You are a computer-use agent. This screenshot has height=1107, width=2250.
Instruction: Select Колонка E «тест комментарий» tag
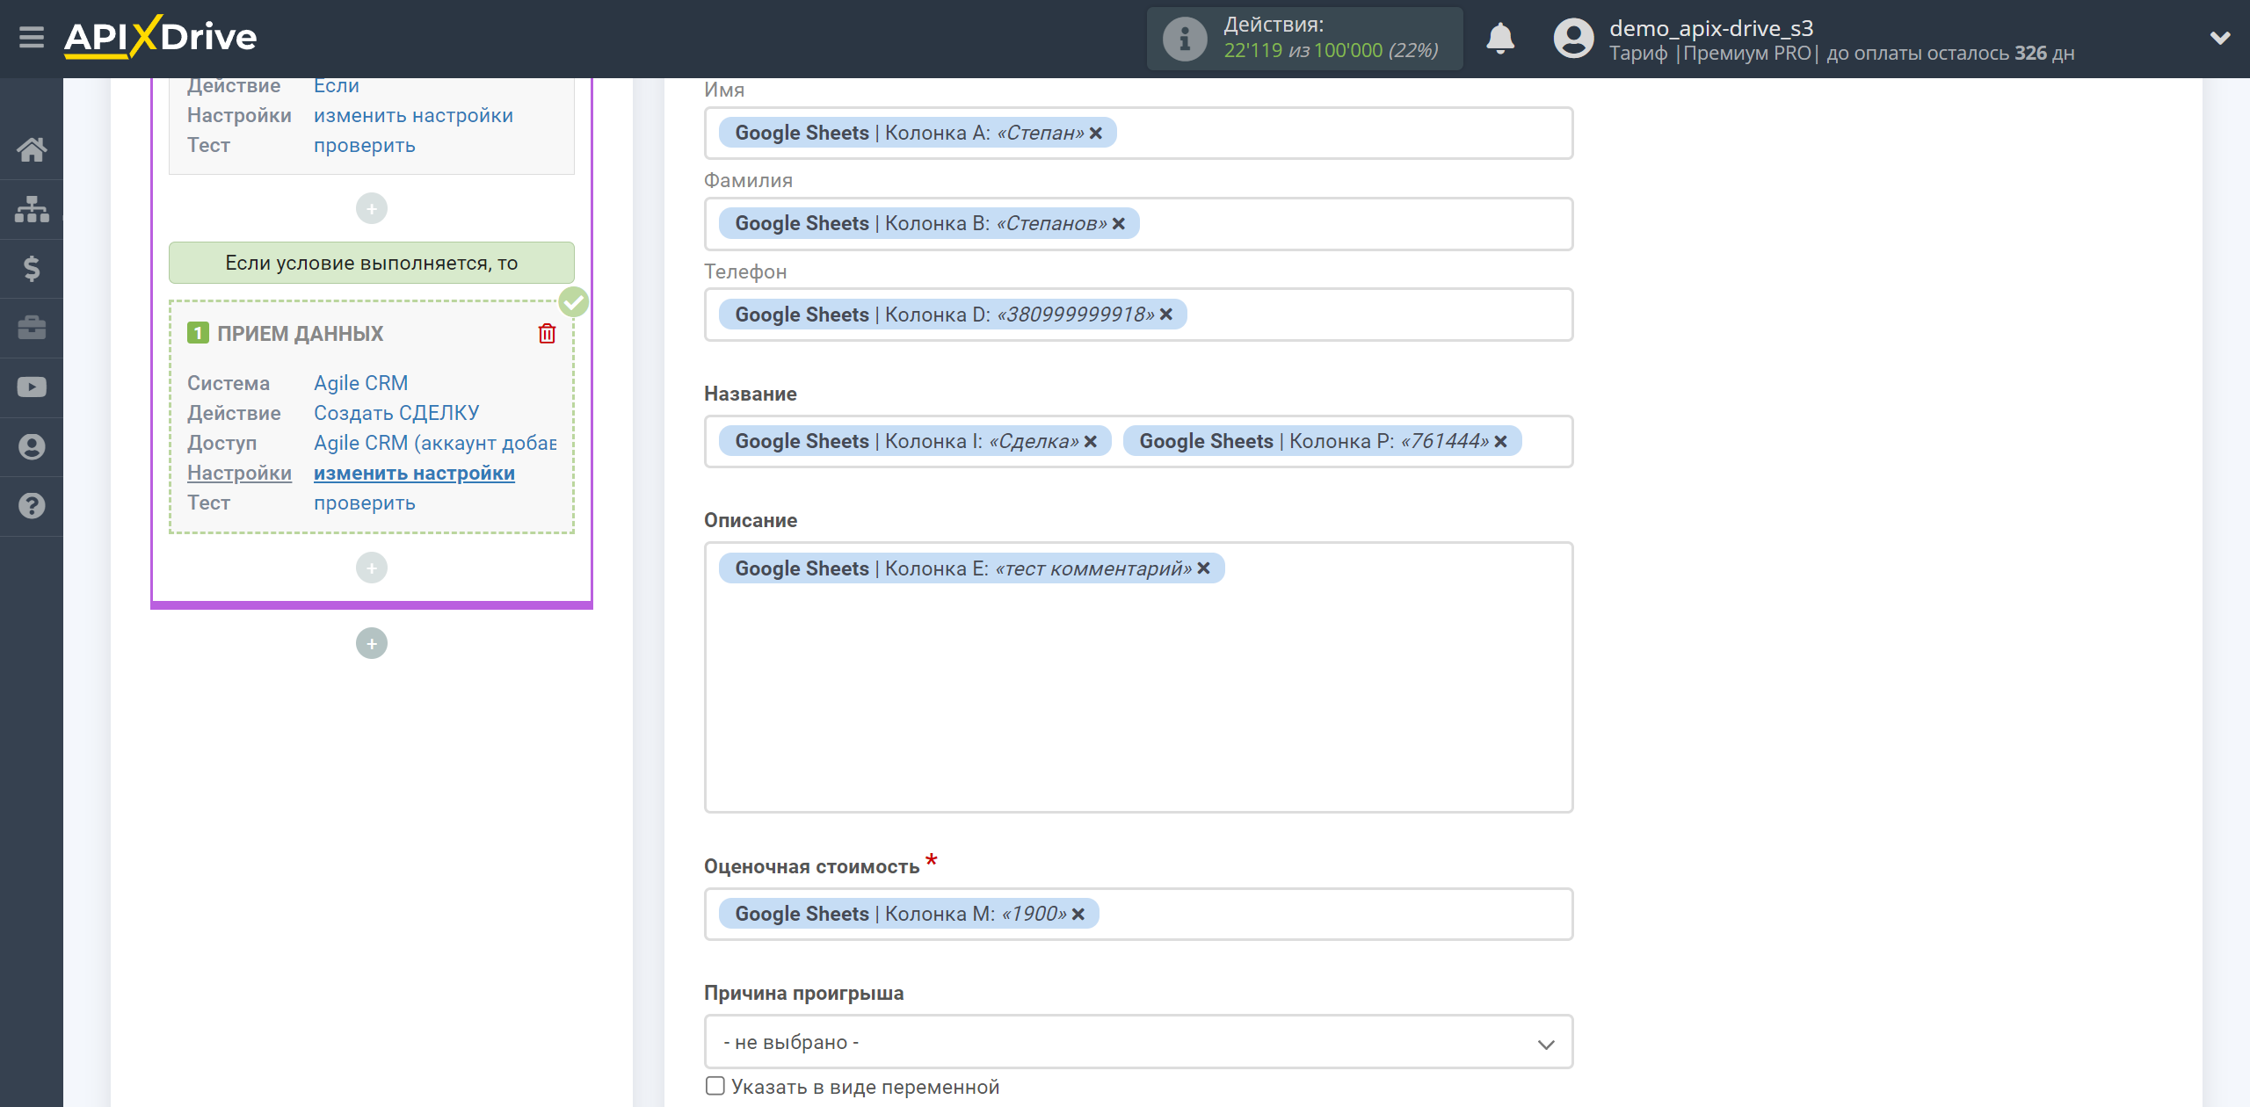[x=971, y=568]
